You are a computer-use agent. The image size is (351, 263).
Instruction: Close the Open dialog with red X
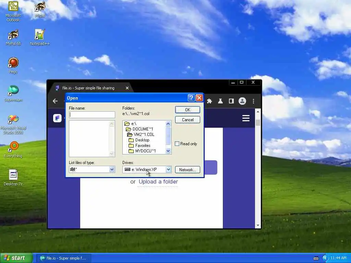coord(199,98)
